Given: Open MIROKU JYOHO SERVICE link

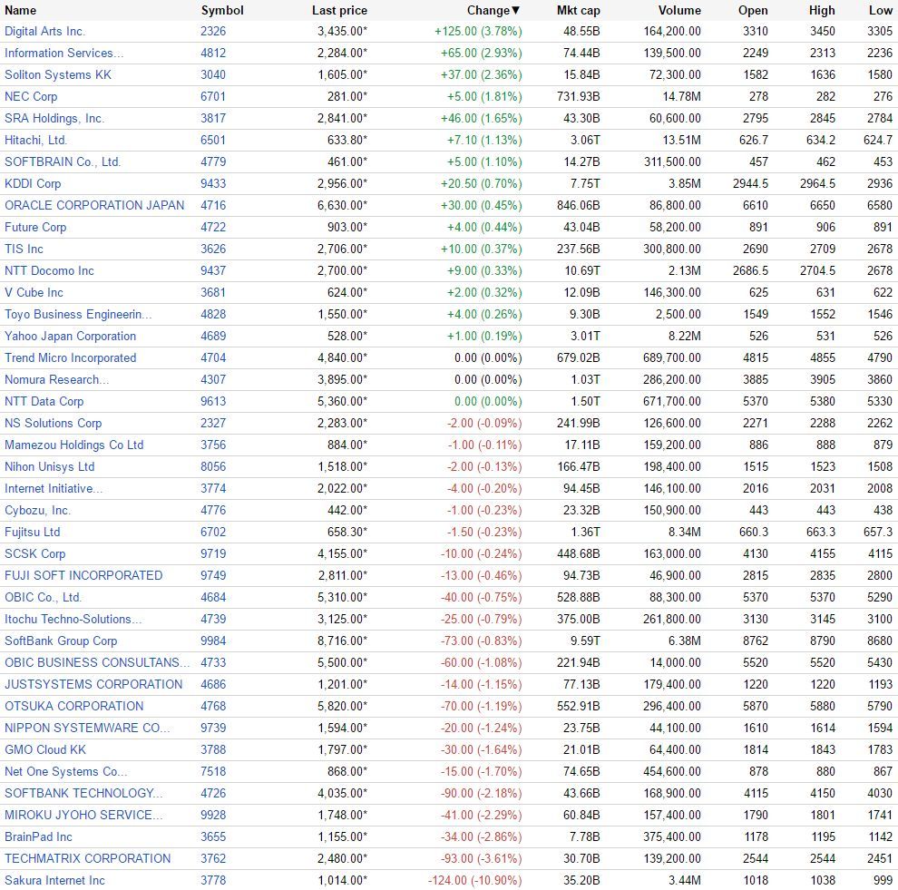Looking at the screenshot, I should point(83,815).
